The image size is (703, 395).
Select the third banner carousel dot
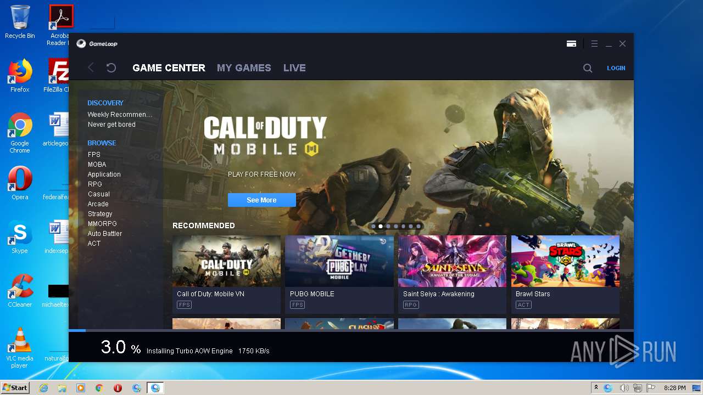388,226
